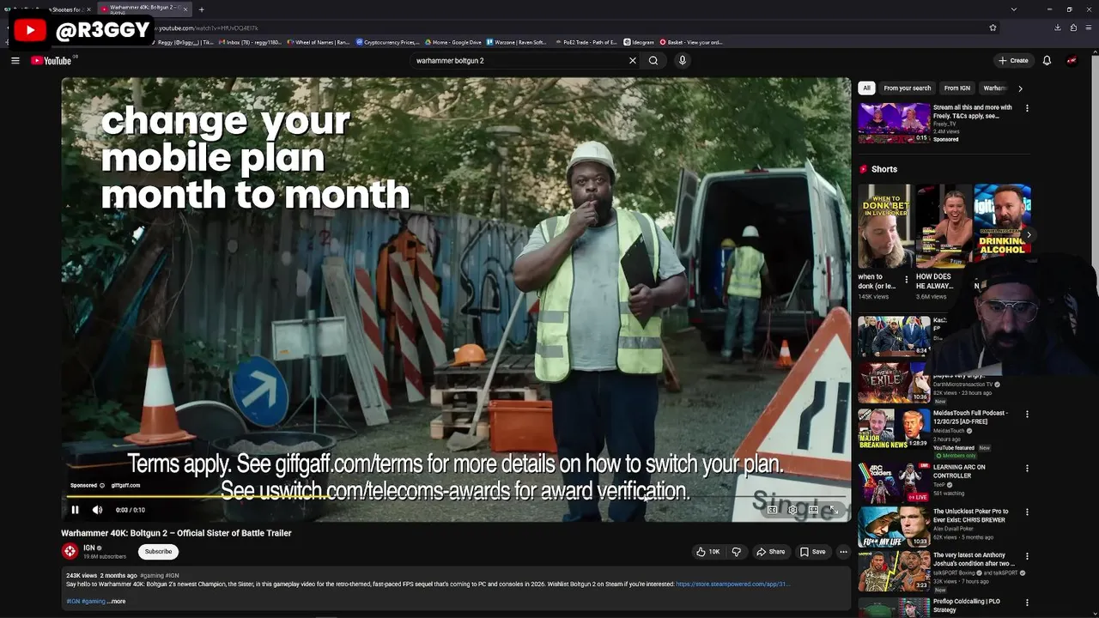This screenshot has height=618, width=1099.
Task: Click the video title text
Action: pos(176,533)
